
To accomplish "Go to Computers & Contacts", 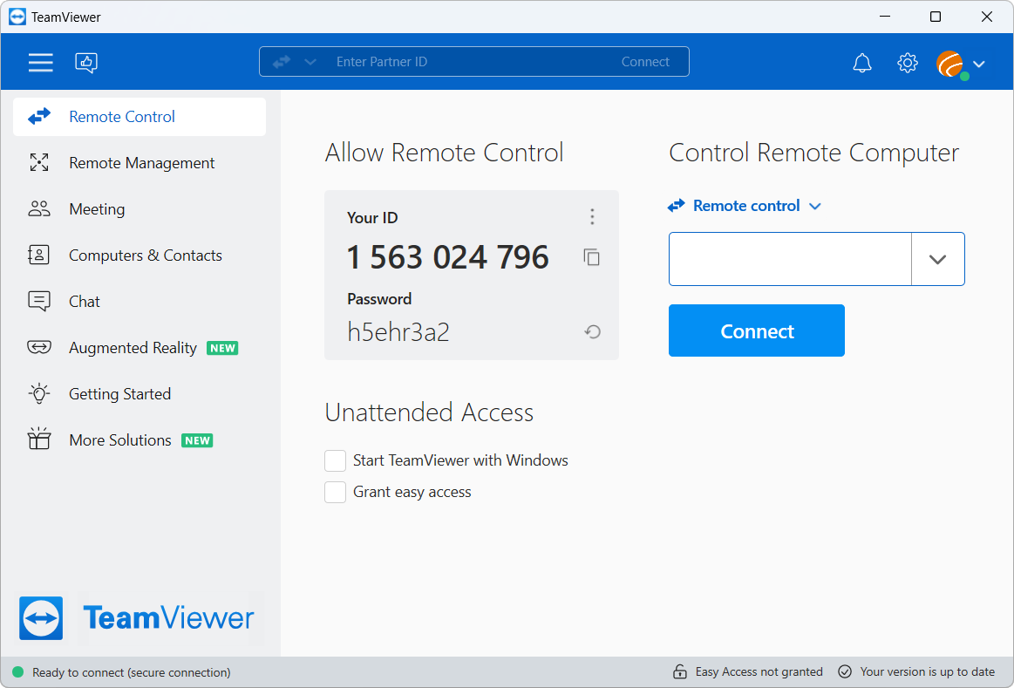I will [145, 255].
